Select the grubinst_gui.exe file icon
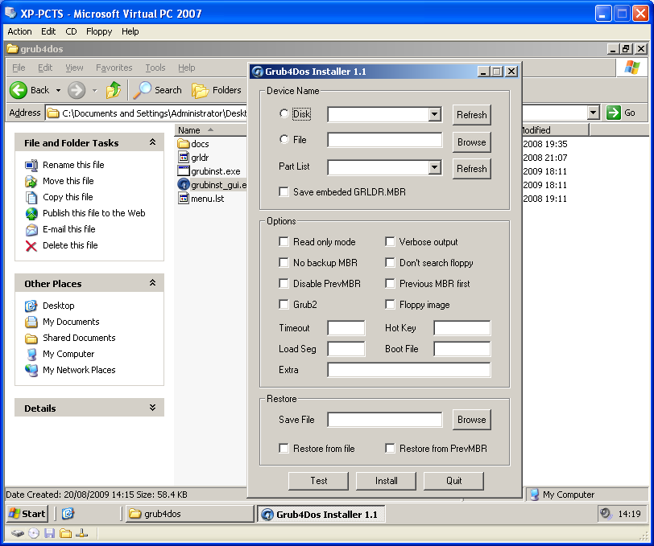 pyautogui.click(x=184, y=184)
